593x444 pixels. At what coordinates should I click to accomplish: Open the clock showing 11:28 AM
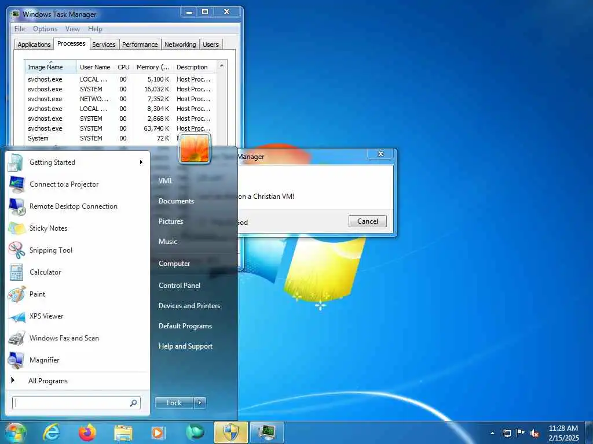(x=563, y=433)
